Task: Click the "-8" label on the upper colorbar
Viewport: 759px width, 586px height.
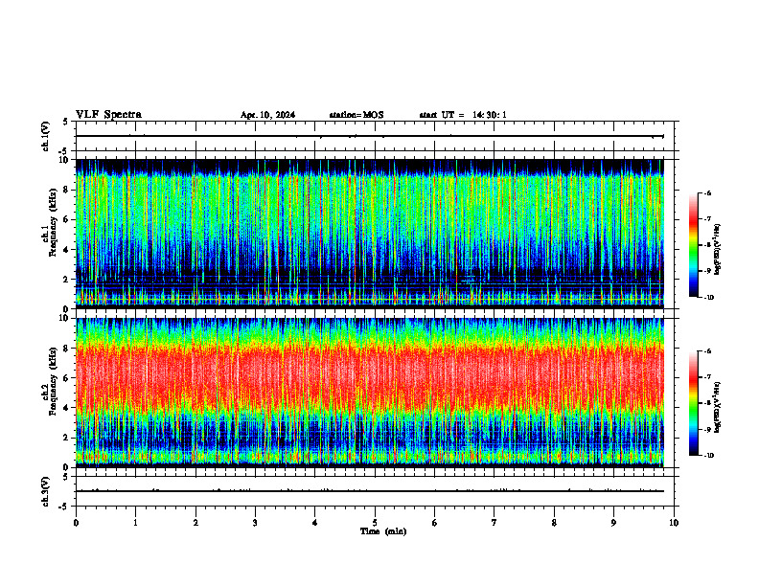Action: (707, 245)
